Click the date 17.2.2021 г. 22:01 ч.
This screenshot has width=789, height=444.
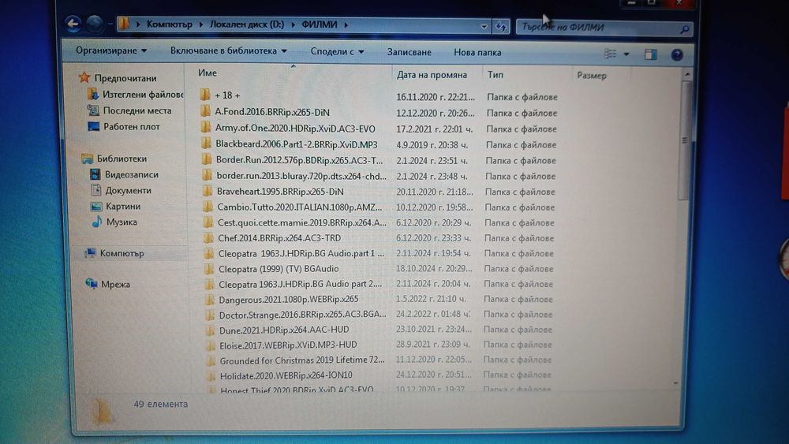435,129
